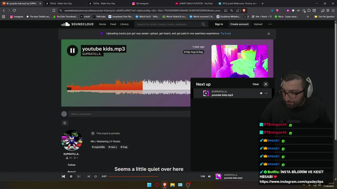Viewport: 337px width, 189px height.
Task: Open the Petit tube bookmark
Action: [x=99, y=17]
